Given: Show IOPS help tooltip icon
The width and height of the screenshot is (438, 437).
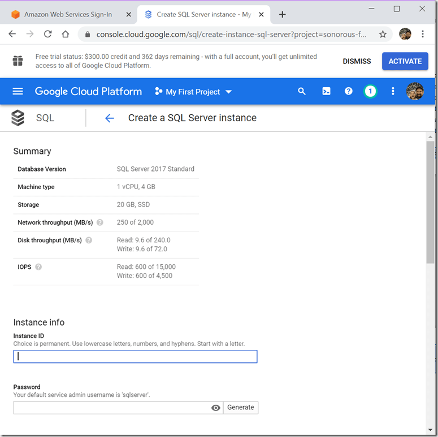Looking at the screenshot, I should pyautogui.click(x=38, y=267).
